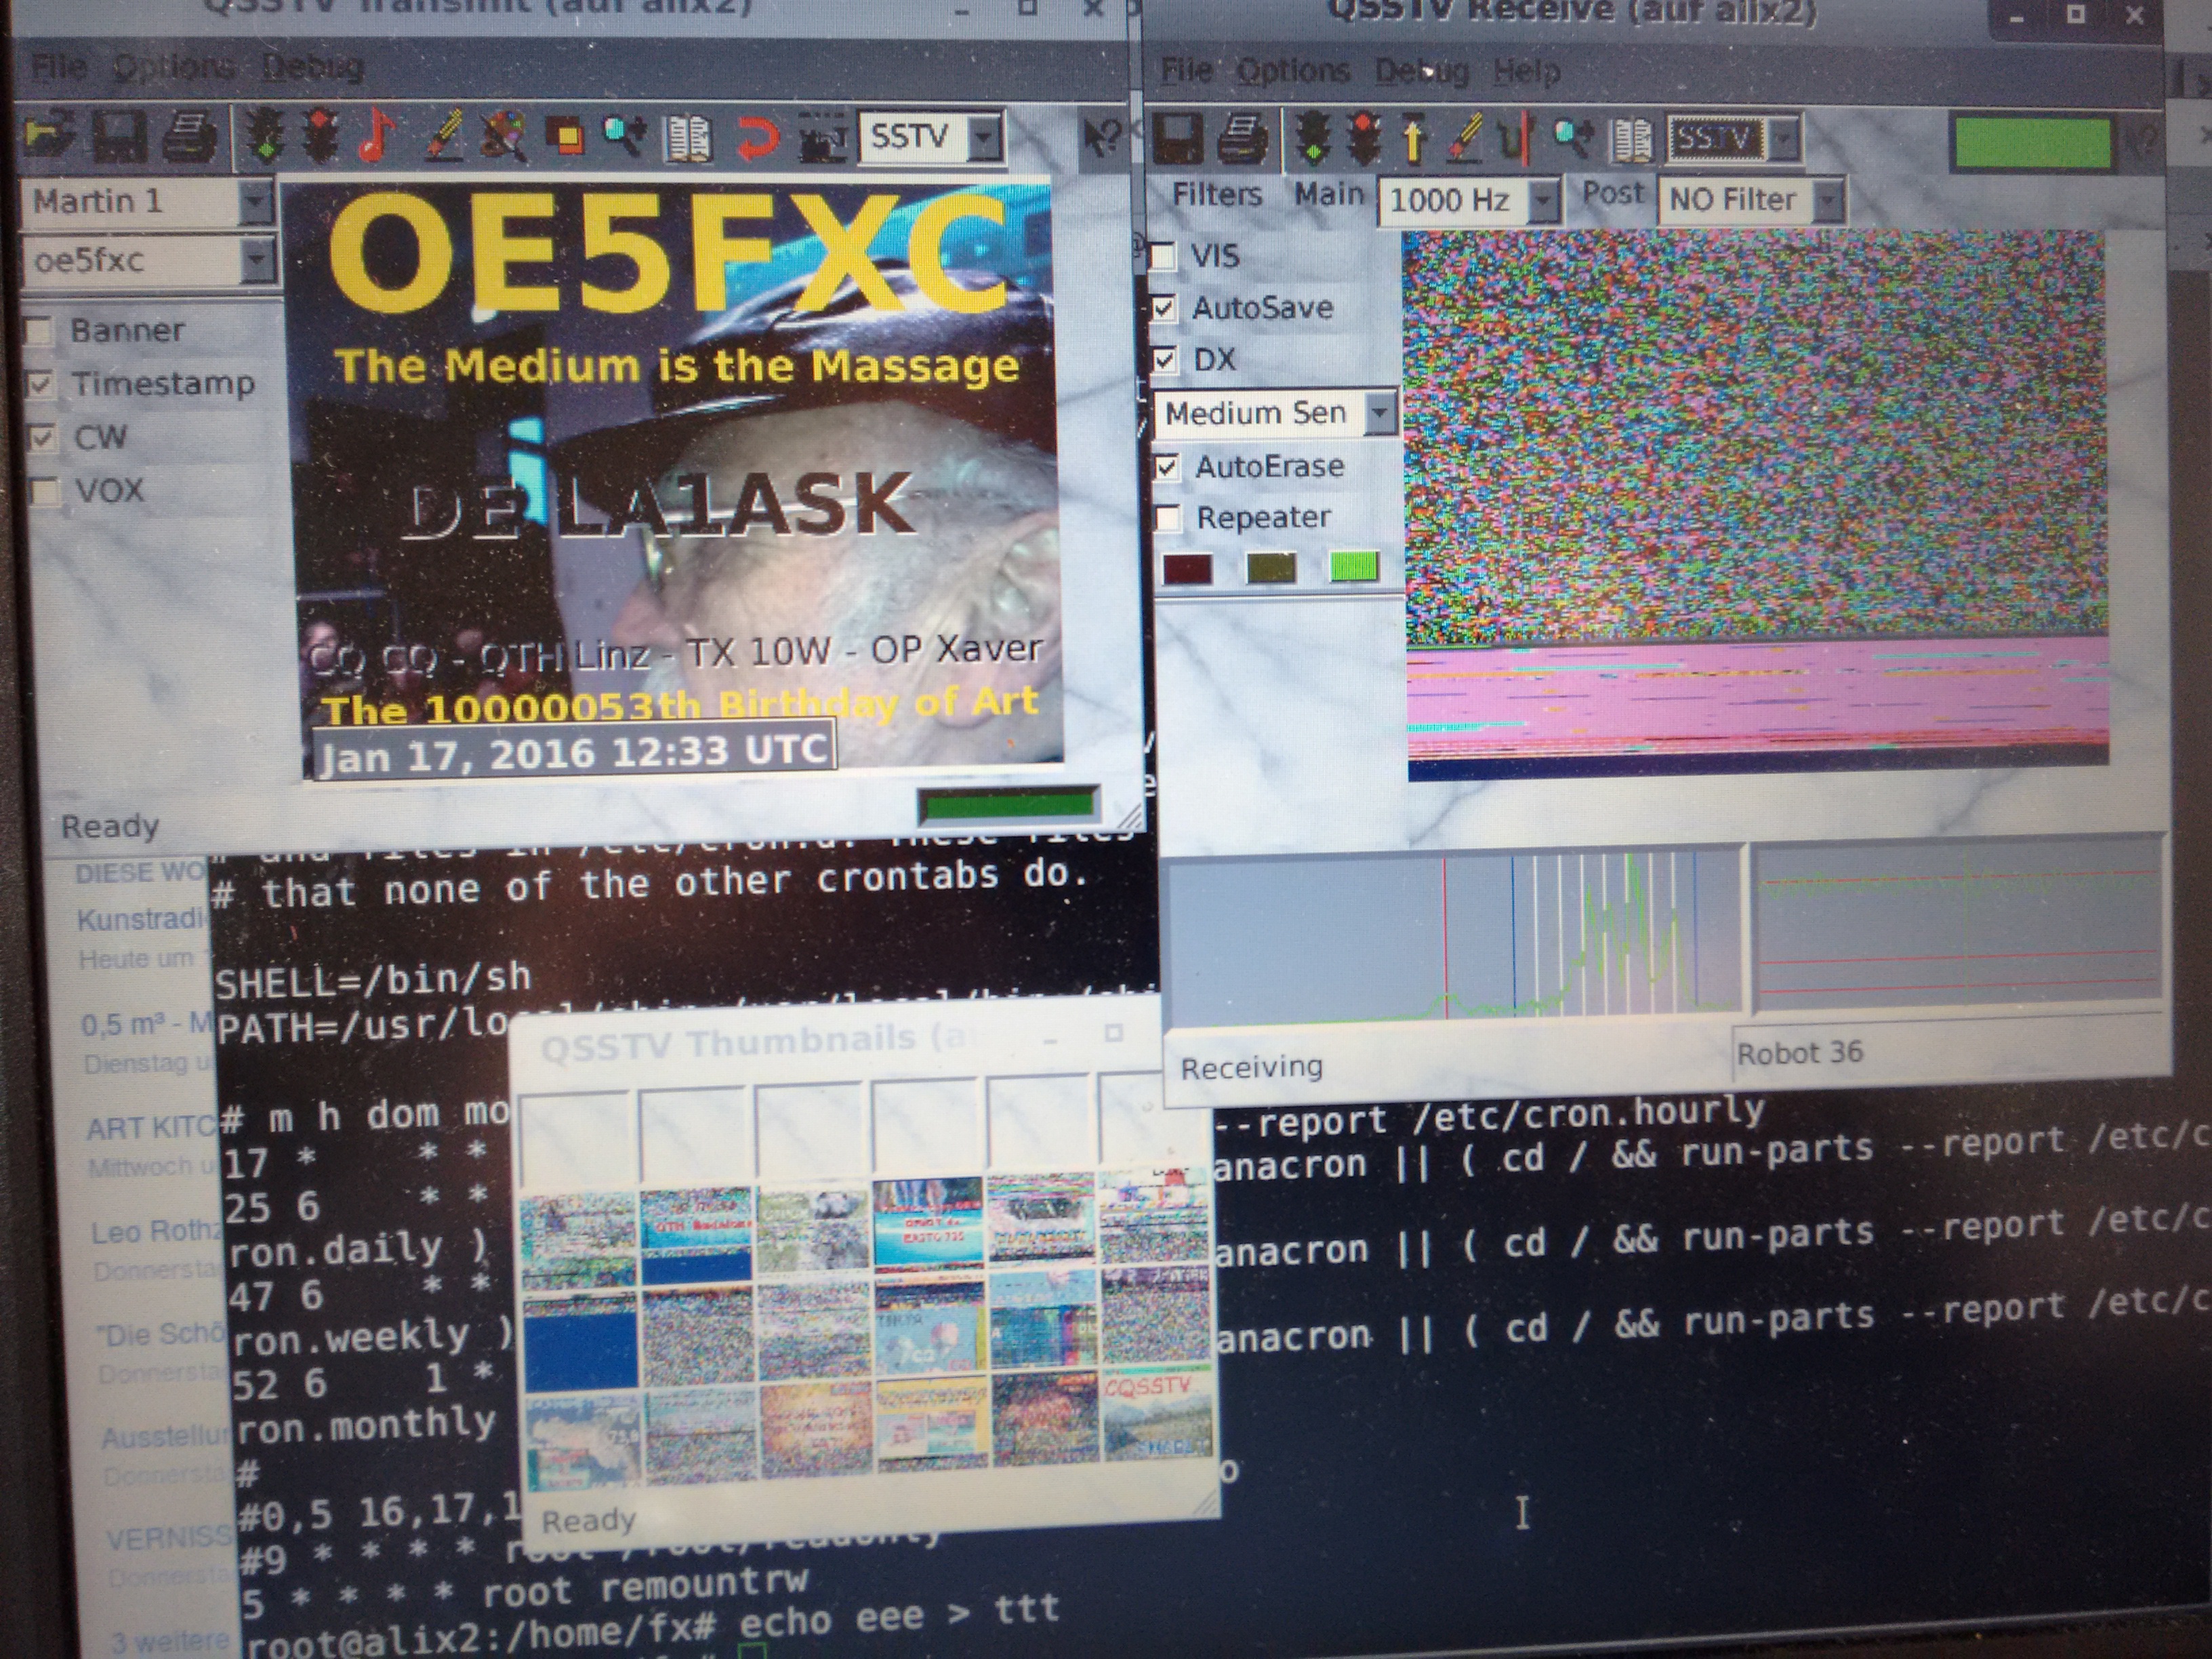
Task: Click the paint palette icon in Transmit toolbar
Action: 505,136
